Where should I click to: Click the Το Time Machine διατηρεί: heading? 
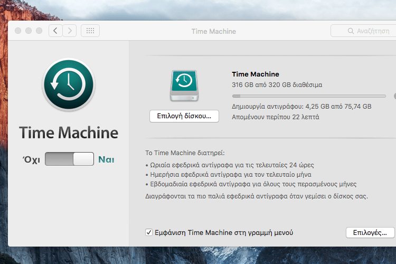click(185, 153)
